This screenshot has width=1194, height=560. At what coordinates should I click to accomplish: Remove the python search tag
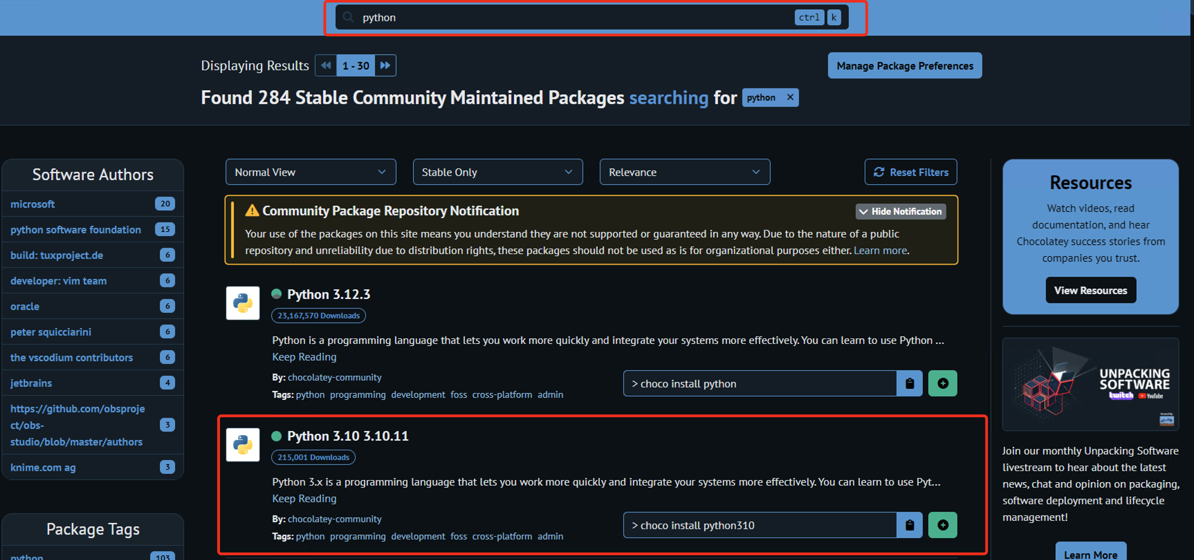pyautogui.click(x=790, y=97)
